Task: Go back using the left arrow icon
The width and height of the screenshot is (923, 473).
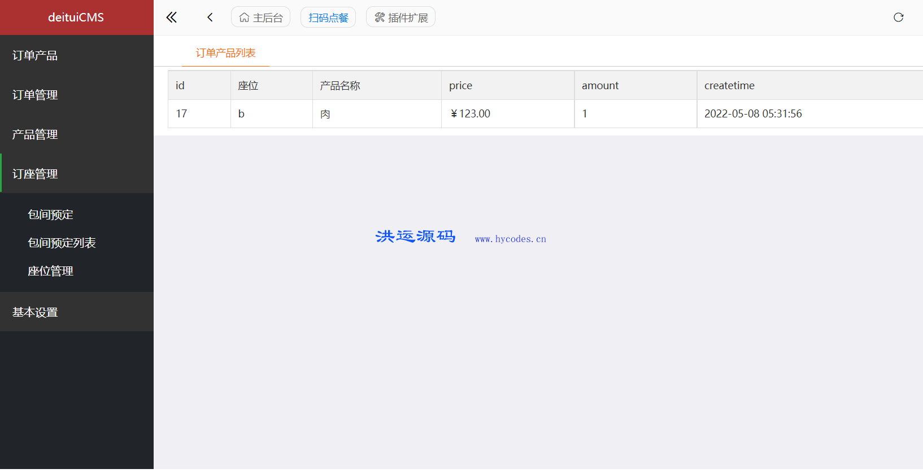Action: click(210, 17)
